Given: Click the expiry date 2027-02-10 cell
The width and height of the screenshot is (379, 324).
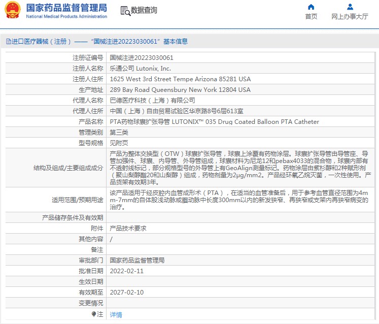Looking at the screenshot, I should click(x=240, y=292).
